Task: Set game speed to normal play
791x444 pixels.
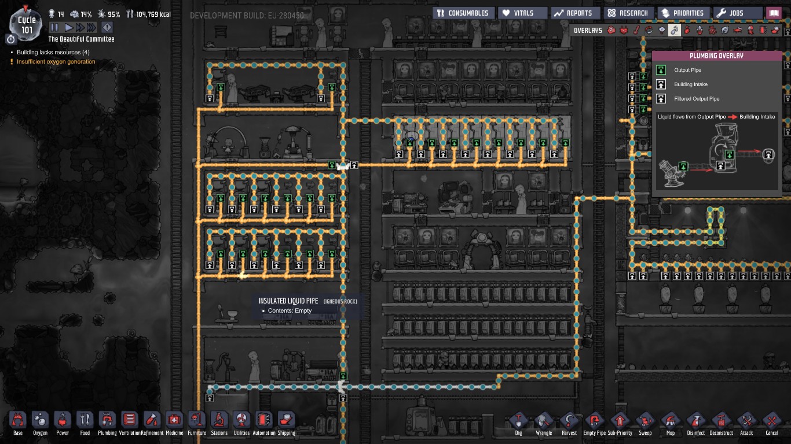Action: tap(68, 27)
